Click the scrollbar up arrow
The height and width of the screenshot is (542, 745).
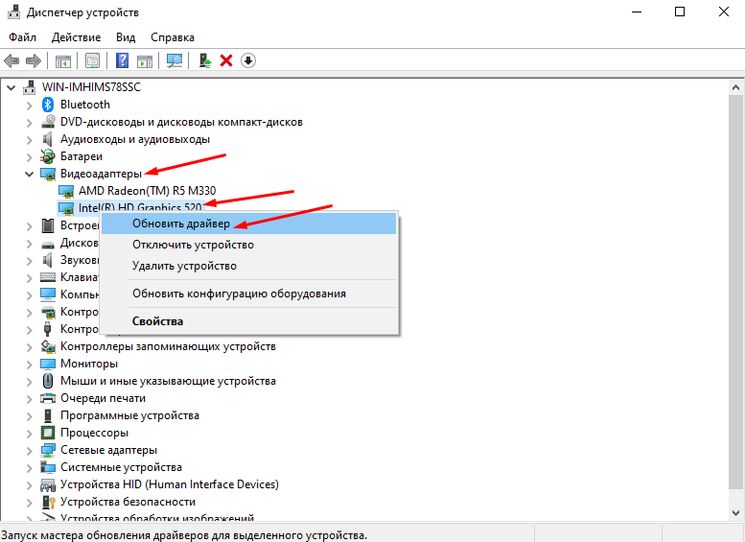736,87
